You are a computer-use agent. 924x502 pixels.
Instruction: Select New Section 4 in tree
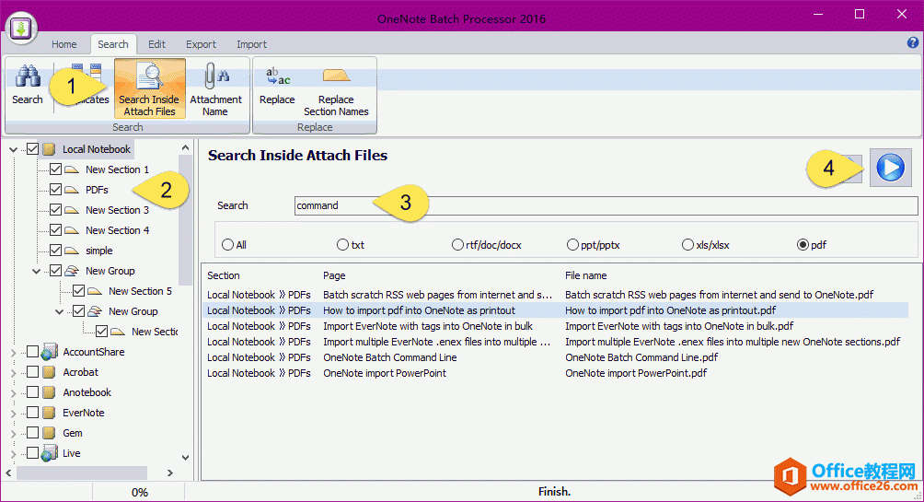117,230
